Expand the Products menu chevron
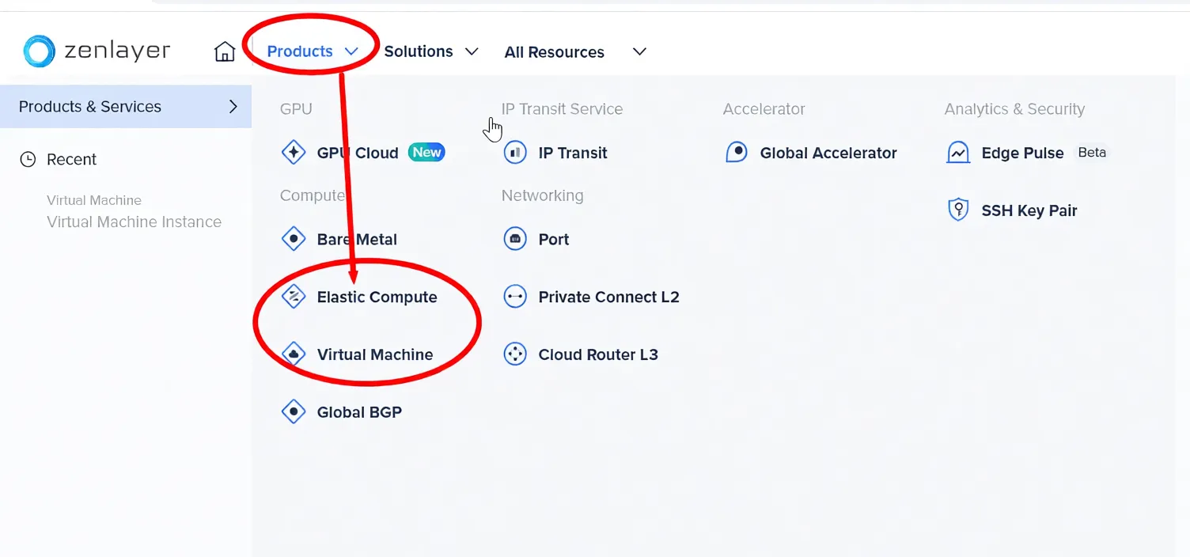The height and width of the screenshot is (557, 1190). point(351,51)
